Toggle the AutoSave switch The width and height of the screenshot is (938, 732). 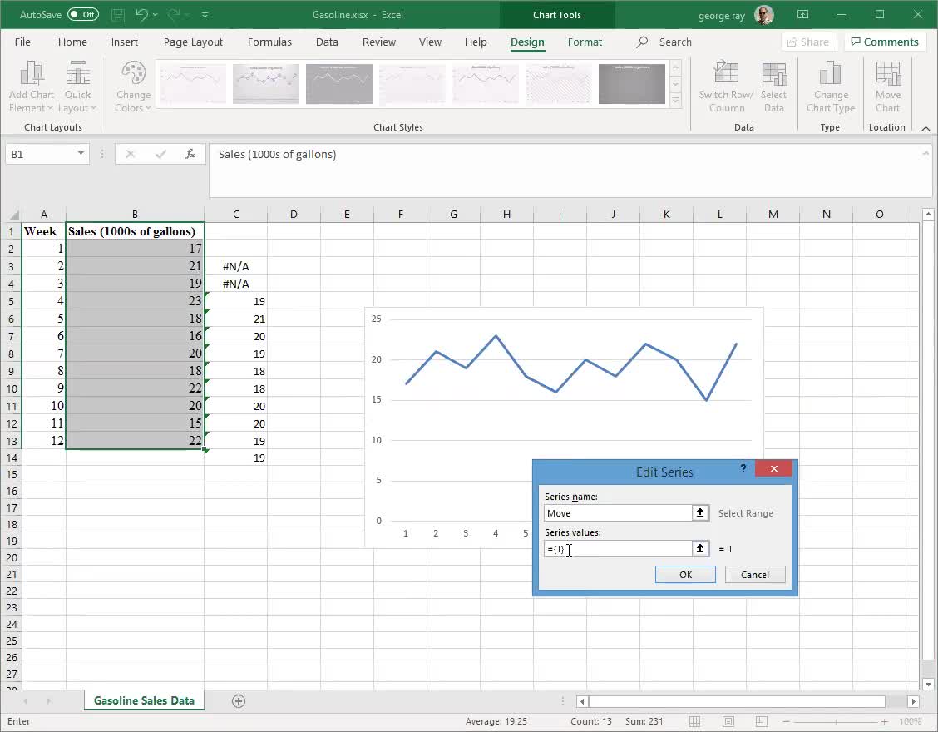pos(83,14)
